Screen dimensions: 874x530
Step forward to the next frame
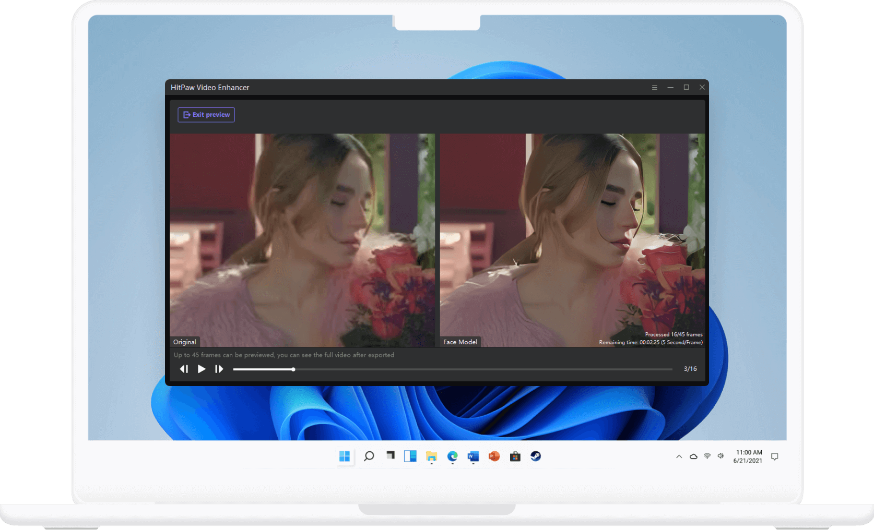[x=219, y=369]
